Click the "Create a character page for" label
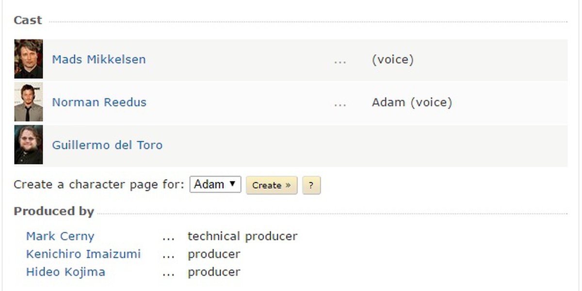 click(99, 185)
